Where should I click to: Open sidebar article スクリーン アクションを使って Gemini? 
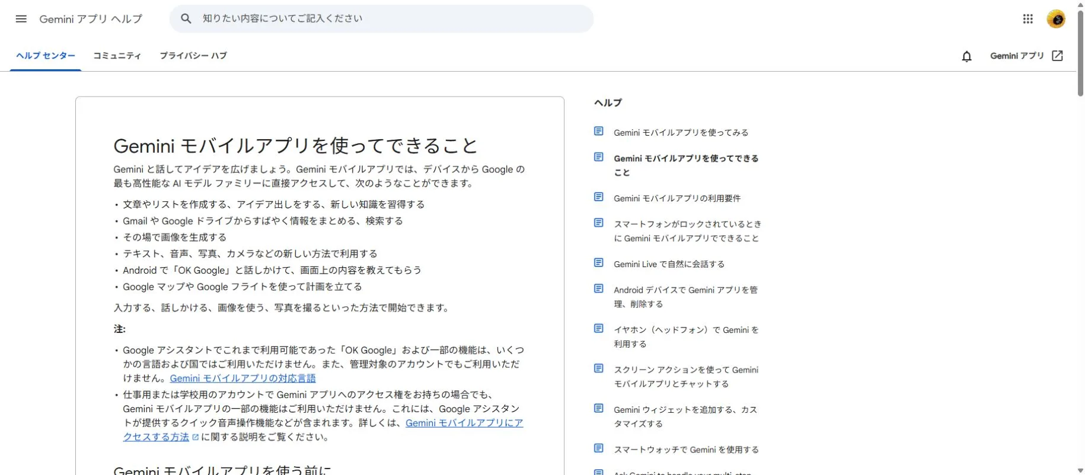(x=686, y=377)
